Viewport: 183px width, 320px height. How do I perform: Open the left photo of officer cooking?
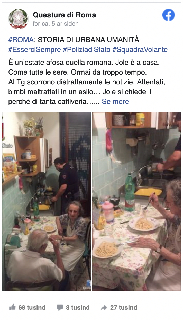pos(47,201)
